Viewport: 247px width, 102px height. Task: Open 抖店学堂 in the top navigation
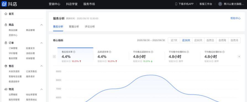72,4
